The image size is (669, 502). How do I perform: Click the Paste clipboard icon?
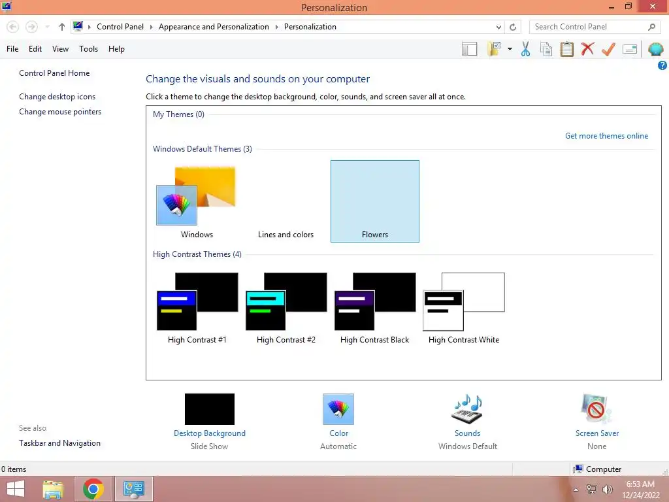point(566,49)
